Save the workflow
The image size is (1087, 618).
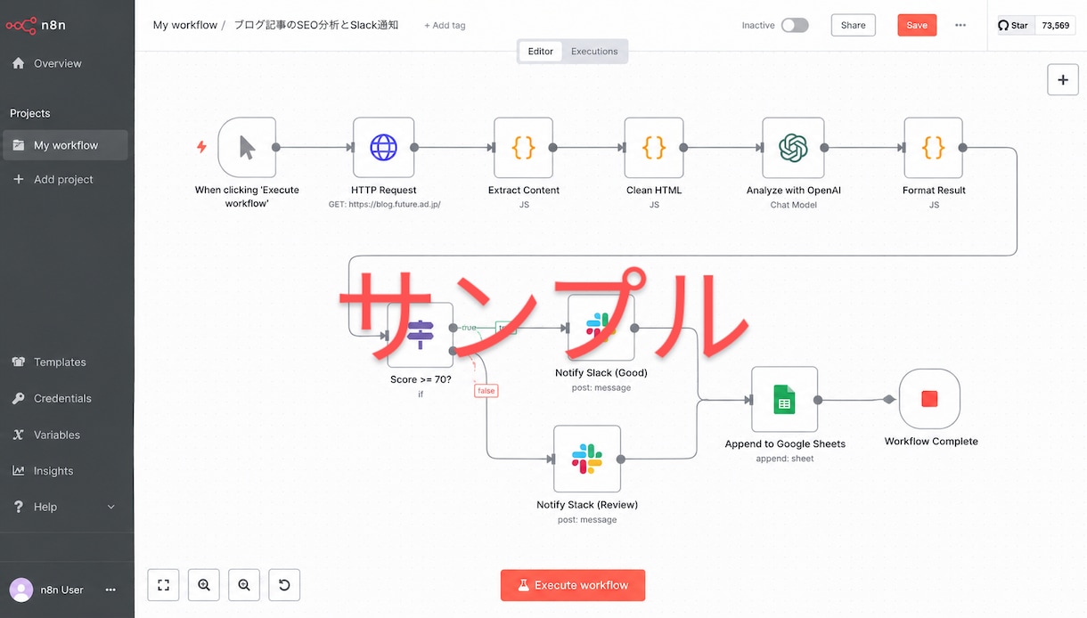click(x=917, y=25)
